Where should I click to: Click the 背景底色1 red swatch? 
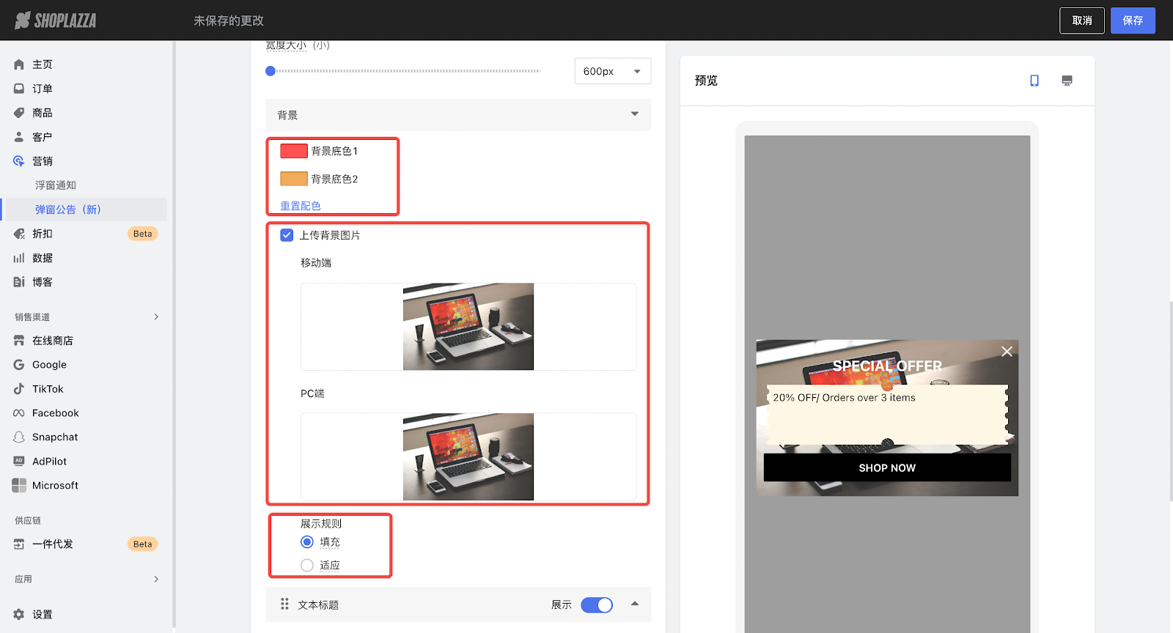point(294,151)
